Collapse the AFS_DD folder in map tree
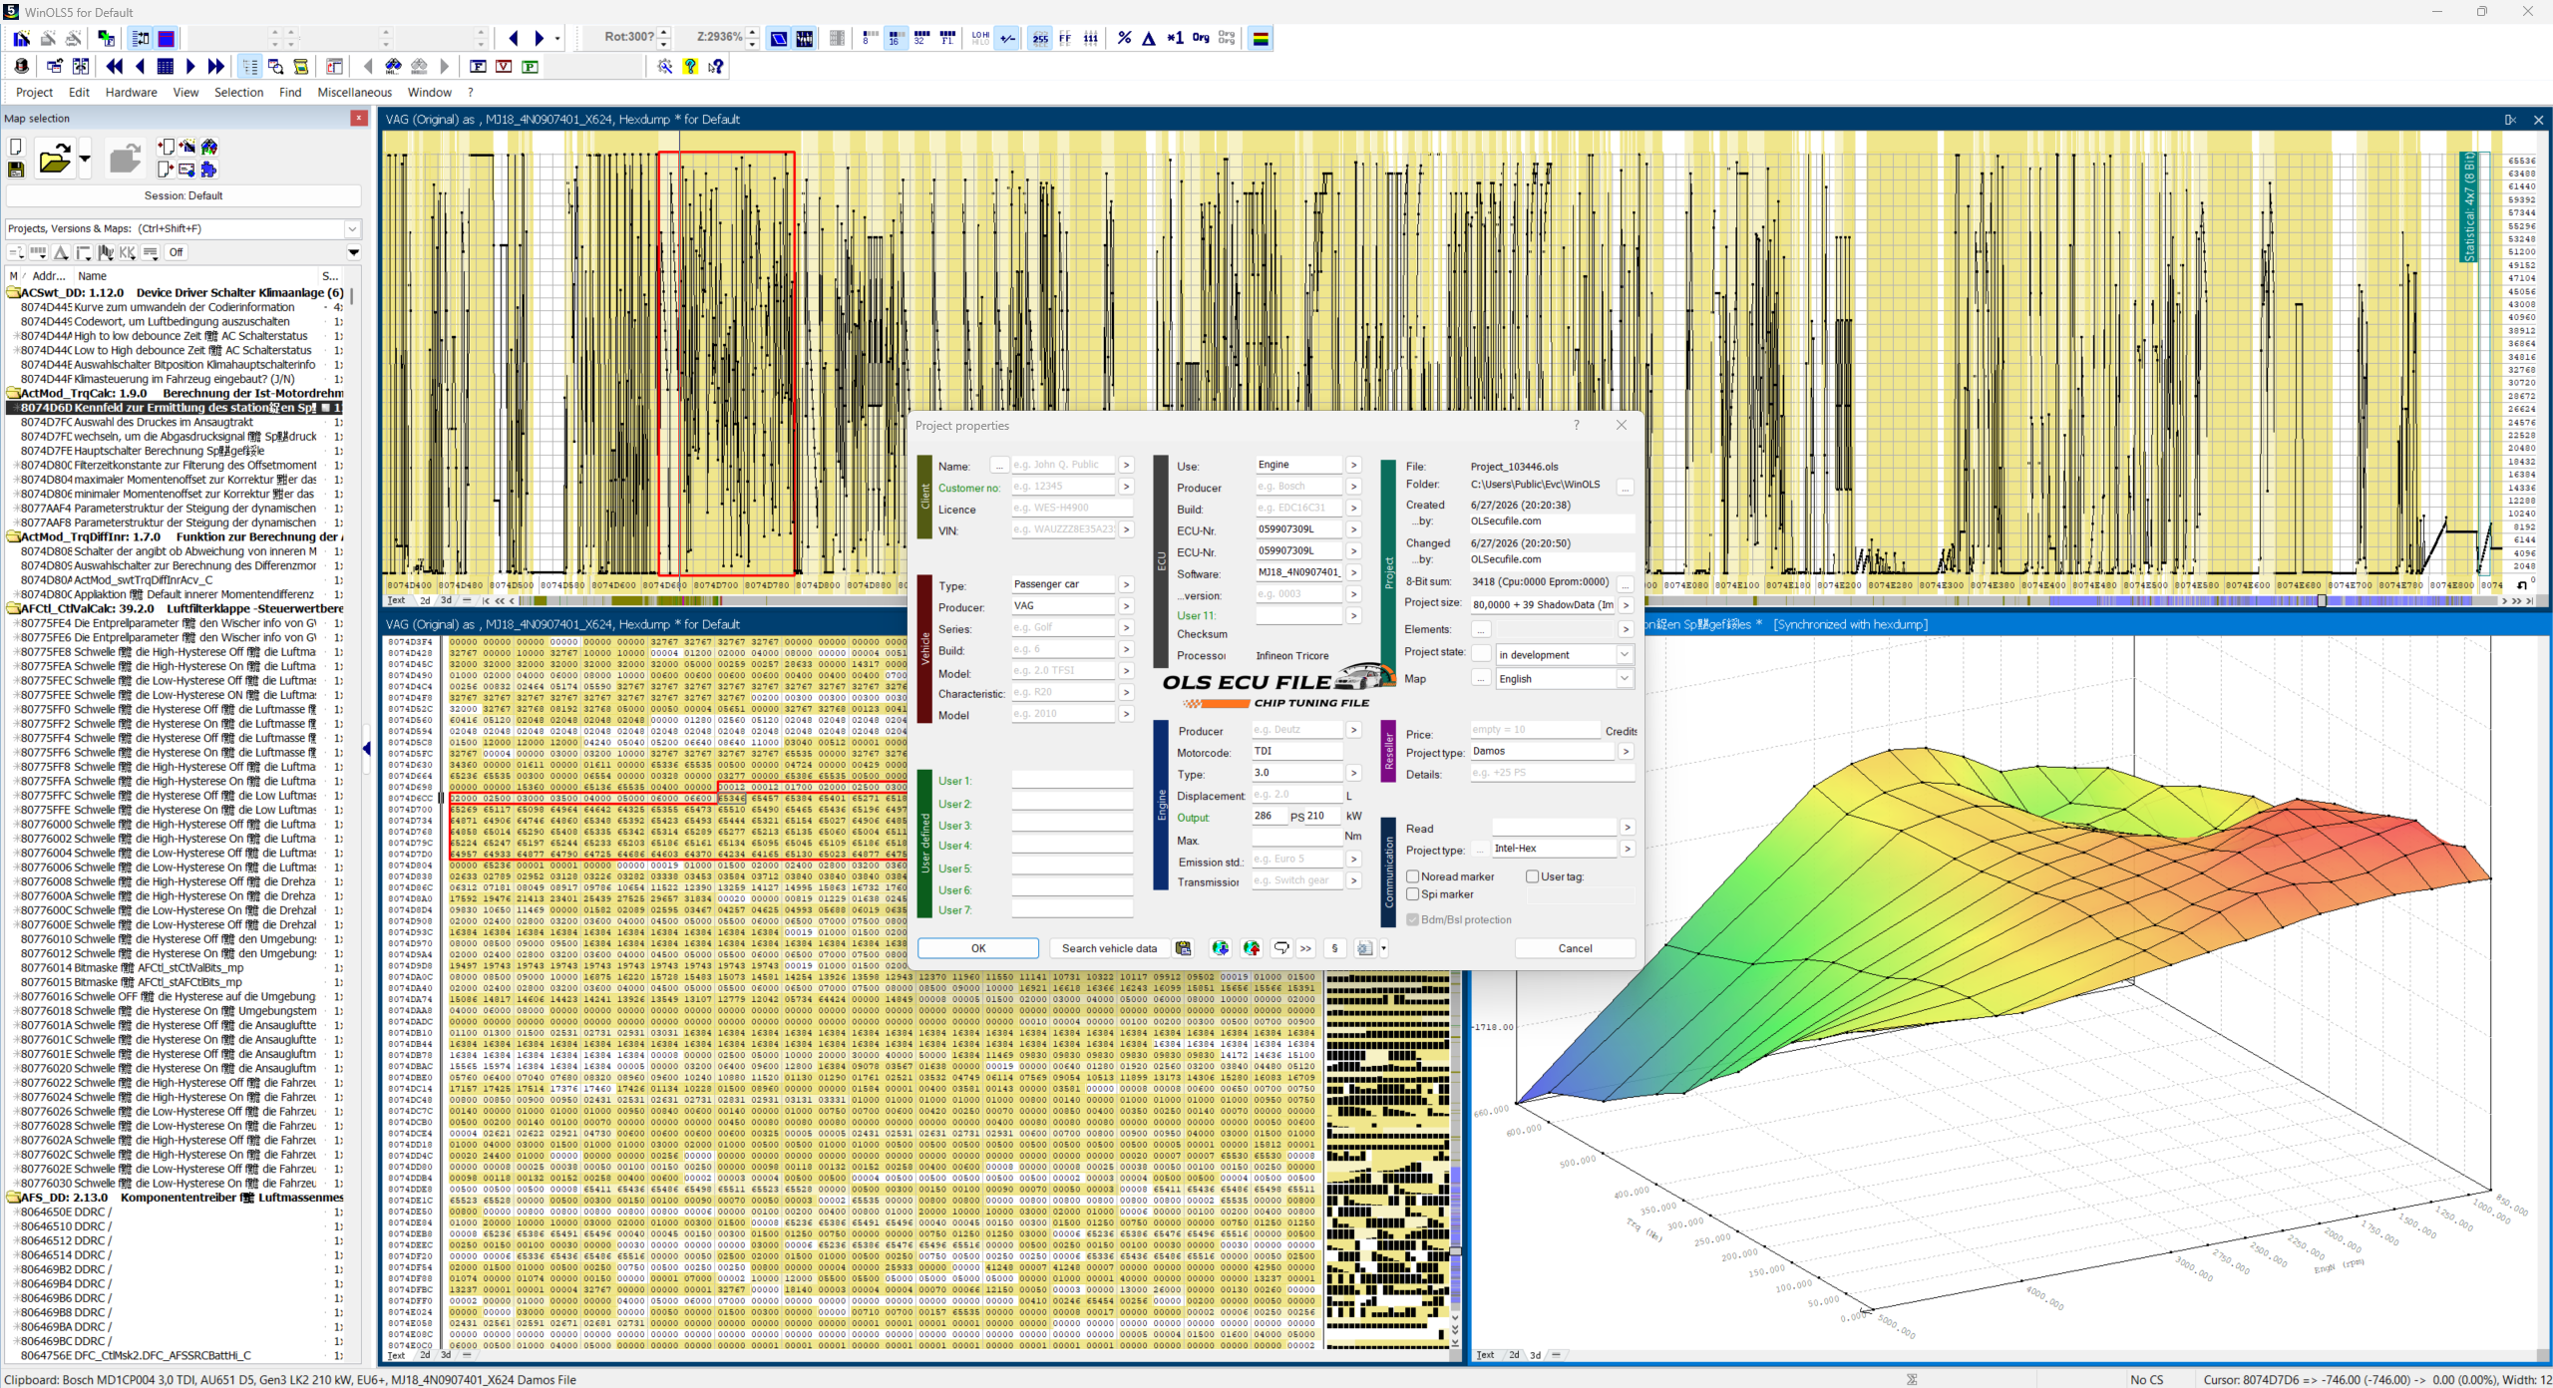 (x=14, y=1198)
